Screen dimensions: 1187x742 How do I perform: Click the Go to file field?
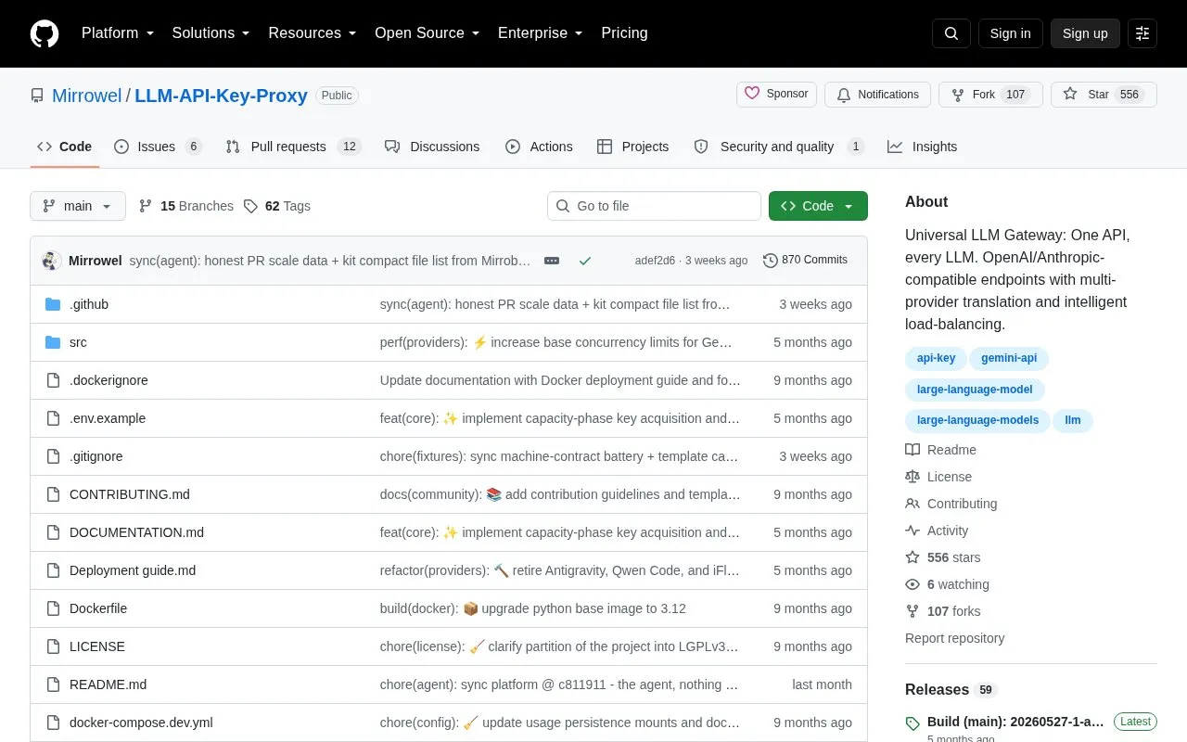click(x=654, y=206)
